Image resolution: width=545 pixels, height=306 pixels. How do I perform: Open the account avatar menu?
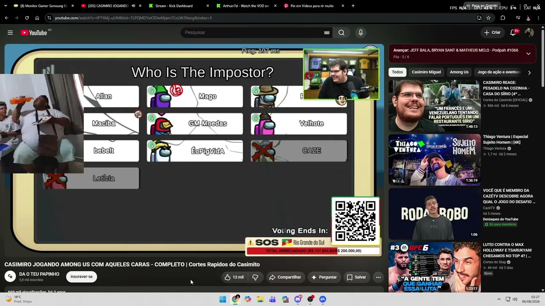click(x=529, y=33)
